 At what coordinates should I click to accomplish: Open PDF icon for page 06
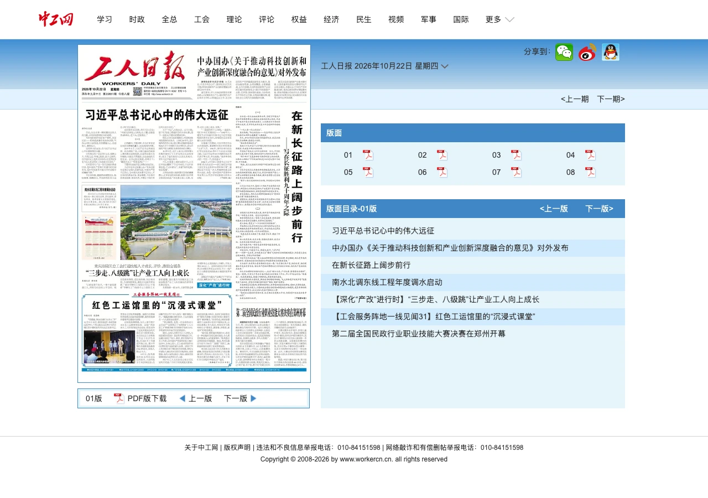click(442, 172)
